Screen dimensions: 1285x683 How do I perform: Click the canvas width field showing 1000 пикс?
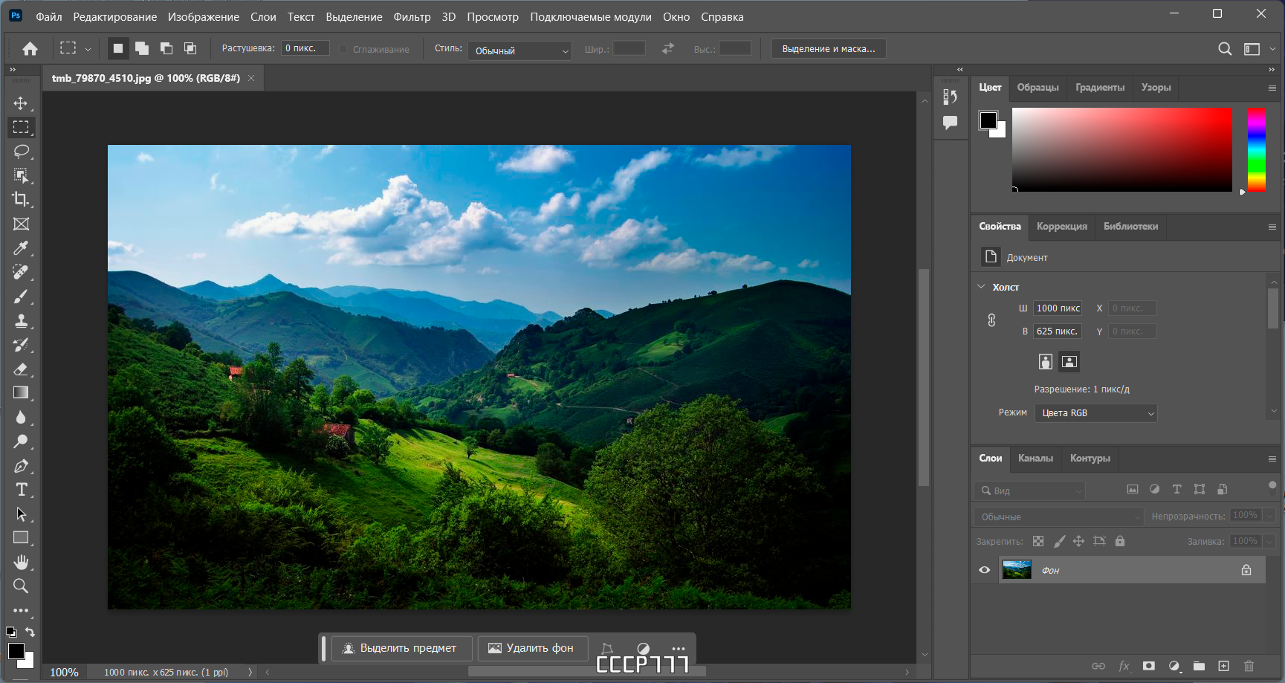point(1058,308)
